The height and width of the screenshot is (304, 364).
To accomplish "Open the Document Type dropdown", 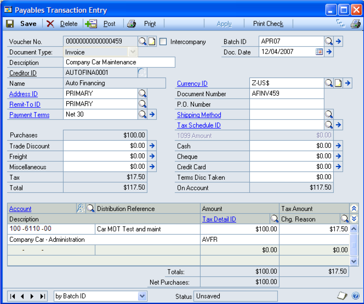I will click(x=133, y=52).
